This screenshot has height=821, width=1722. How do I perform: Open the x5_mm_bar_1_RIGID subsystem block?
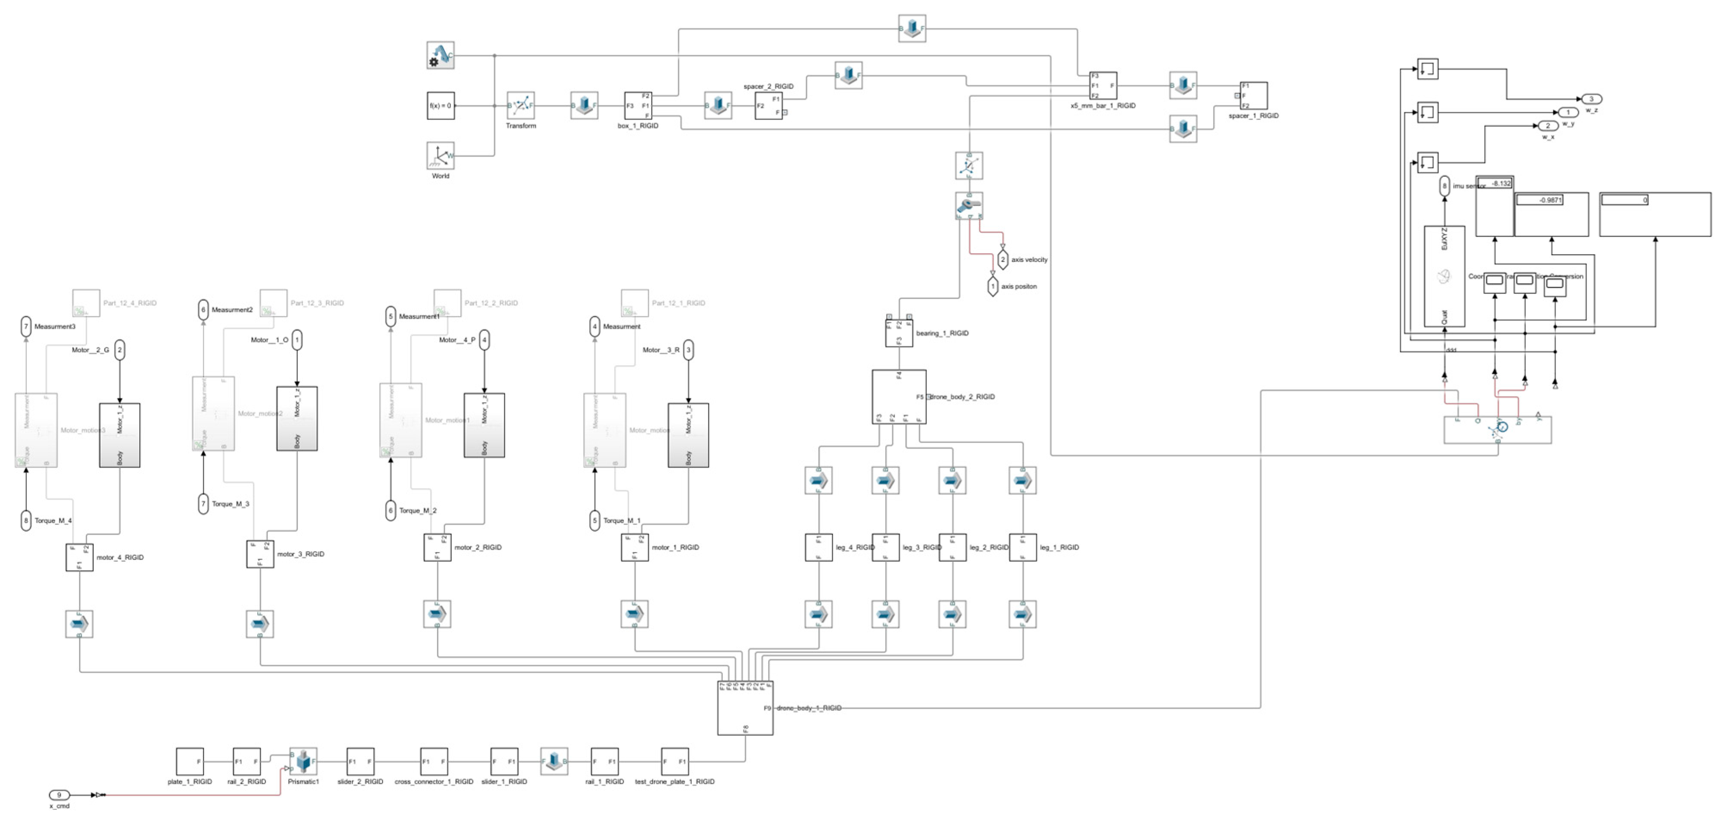(x=1102, y=86)
